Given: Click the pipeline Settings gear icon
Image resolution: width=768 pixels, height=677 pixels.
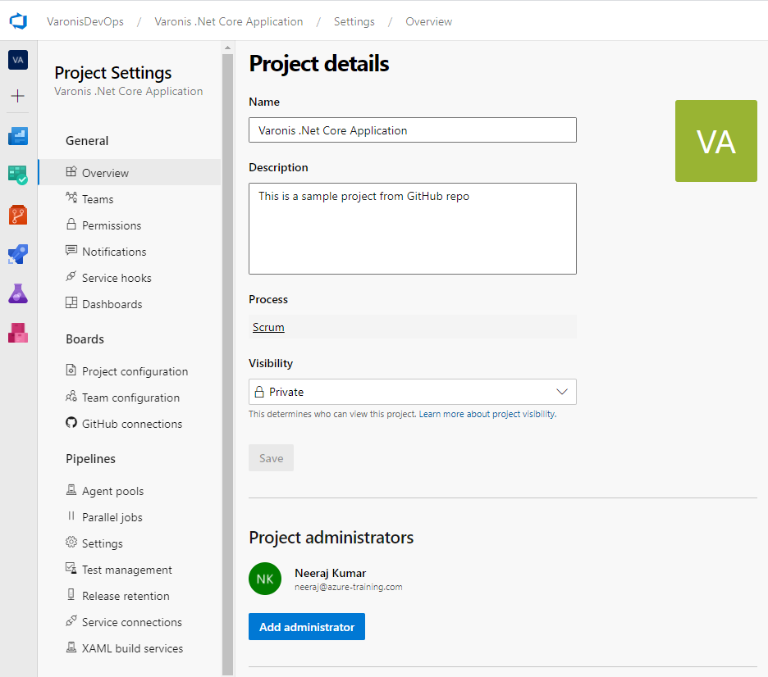Looking at the screenshot, I should [x=71, y=542].
